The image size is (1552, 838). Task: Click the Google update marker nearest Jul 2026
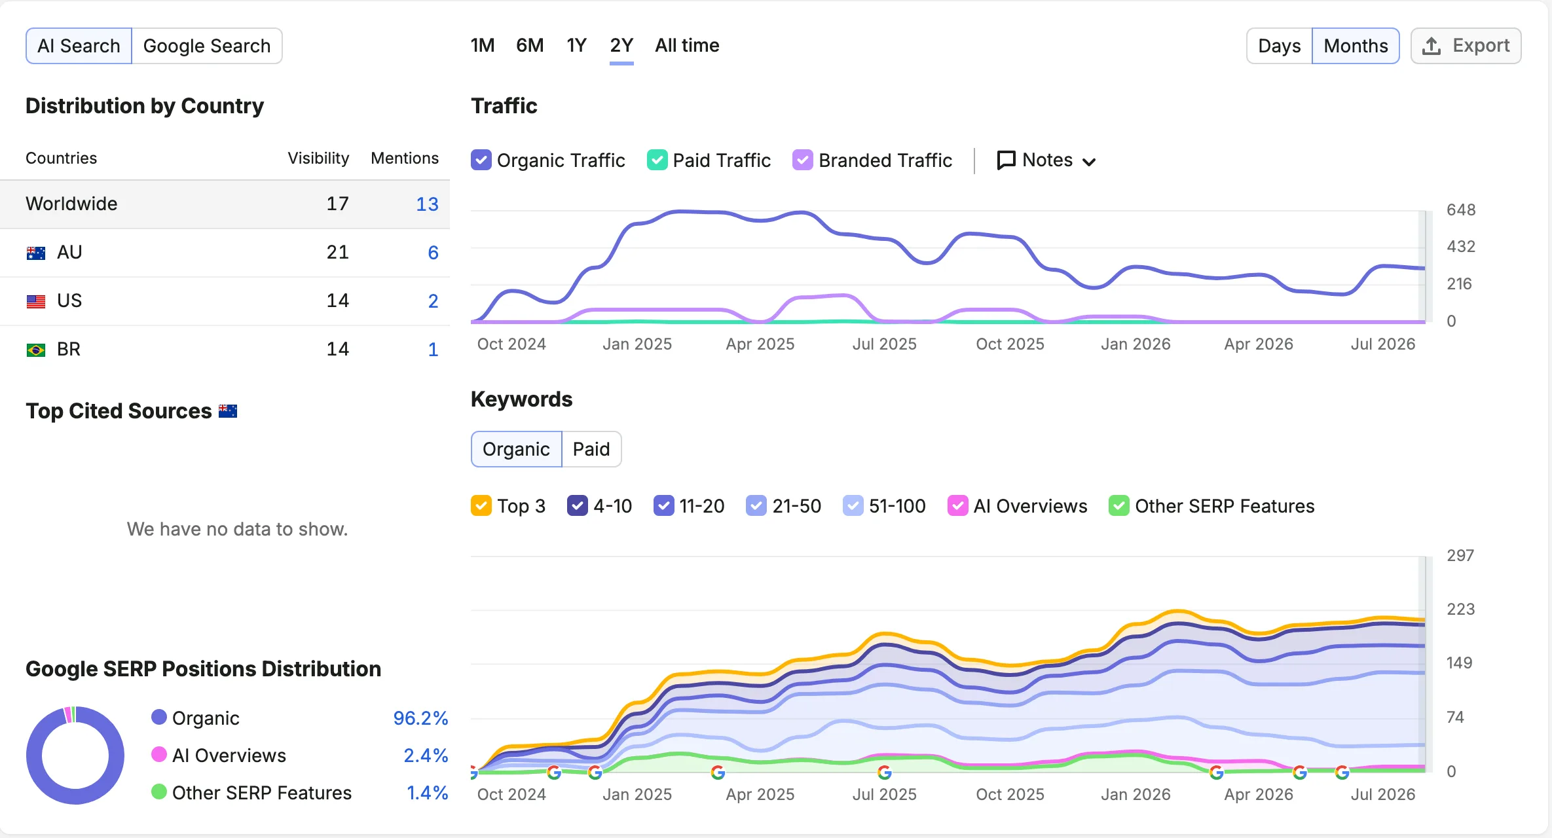1342,773
